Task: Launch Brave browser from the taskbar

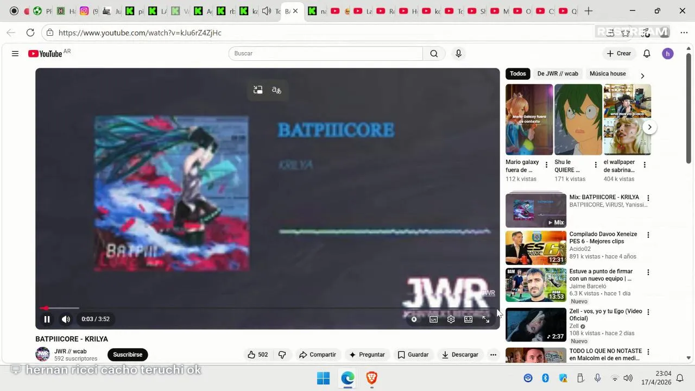Action: coord(372,378)
